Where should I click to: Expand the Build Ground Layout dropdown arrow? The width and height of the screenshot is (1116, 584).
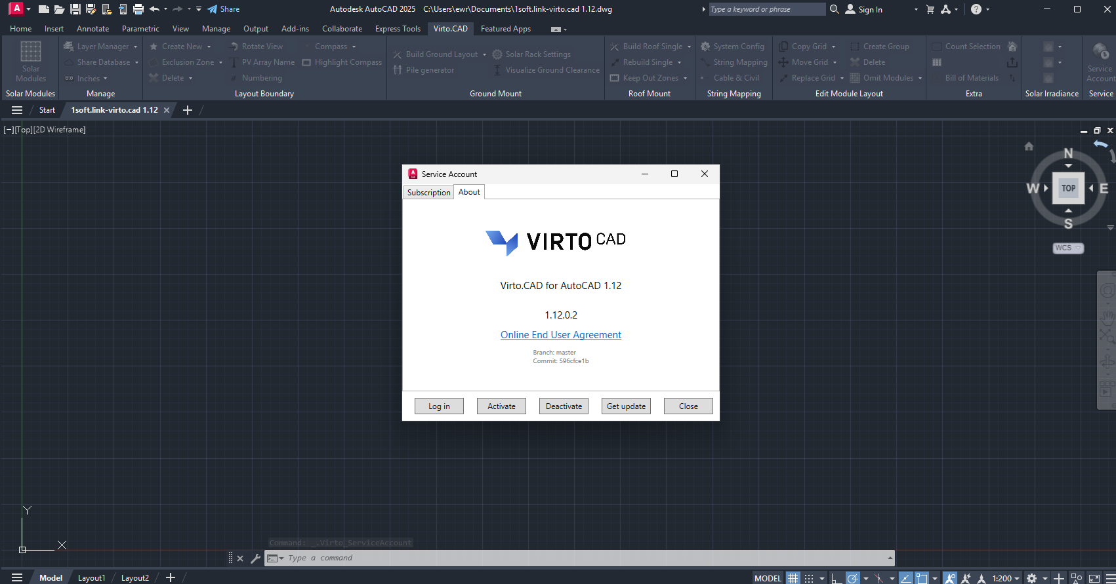pos(484,54)
